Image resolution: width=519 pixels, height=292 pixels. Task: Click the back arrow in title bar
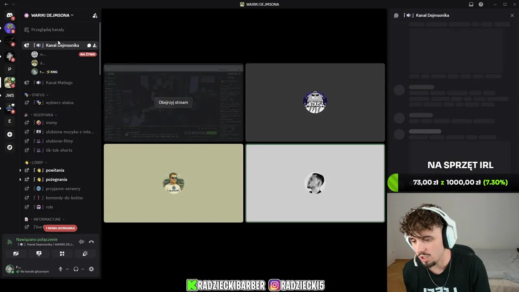(6, 4)
